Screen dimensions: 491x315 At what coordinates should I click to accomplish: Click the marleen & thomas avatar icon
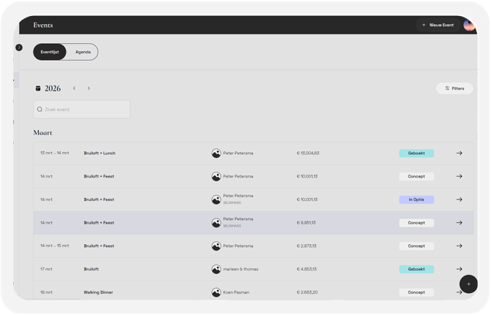pyautogui.click(x=216, y=269)
